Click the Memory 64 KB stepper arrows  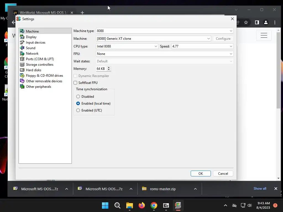click(109, 69)
